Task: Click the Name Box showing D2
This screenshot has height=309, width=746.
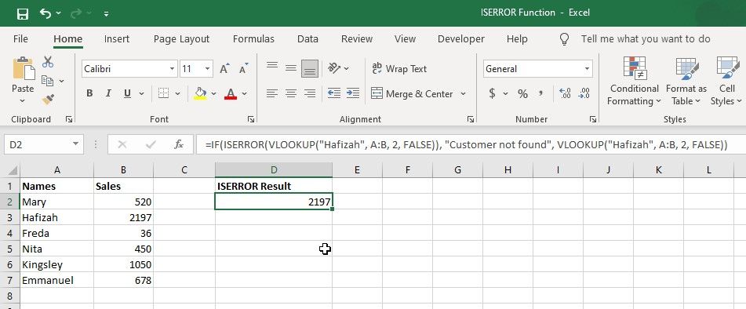Action: point(44,144)
